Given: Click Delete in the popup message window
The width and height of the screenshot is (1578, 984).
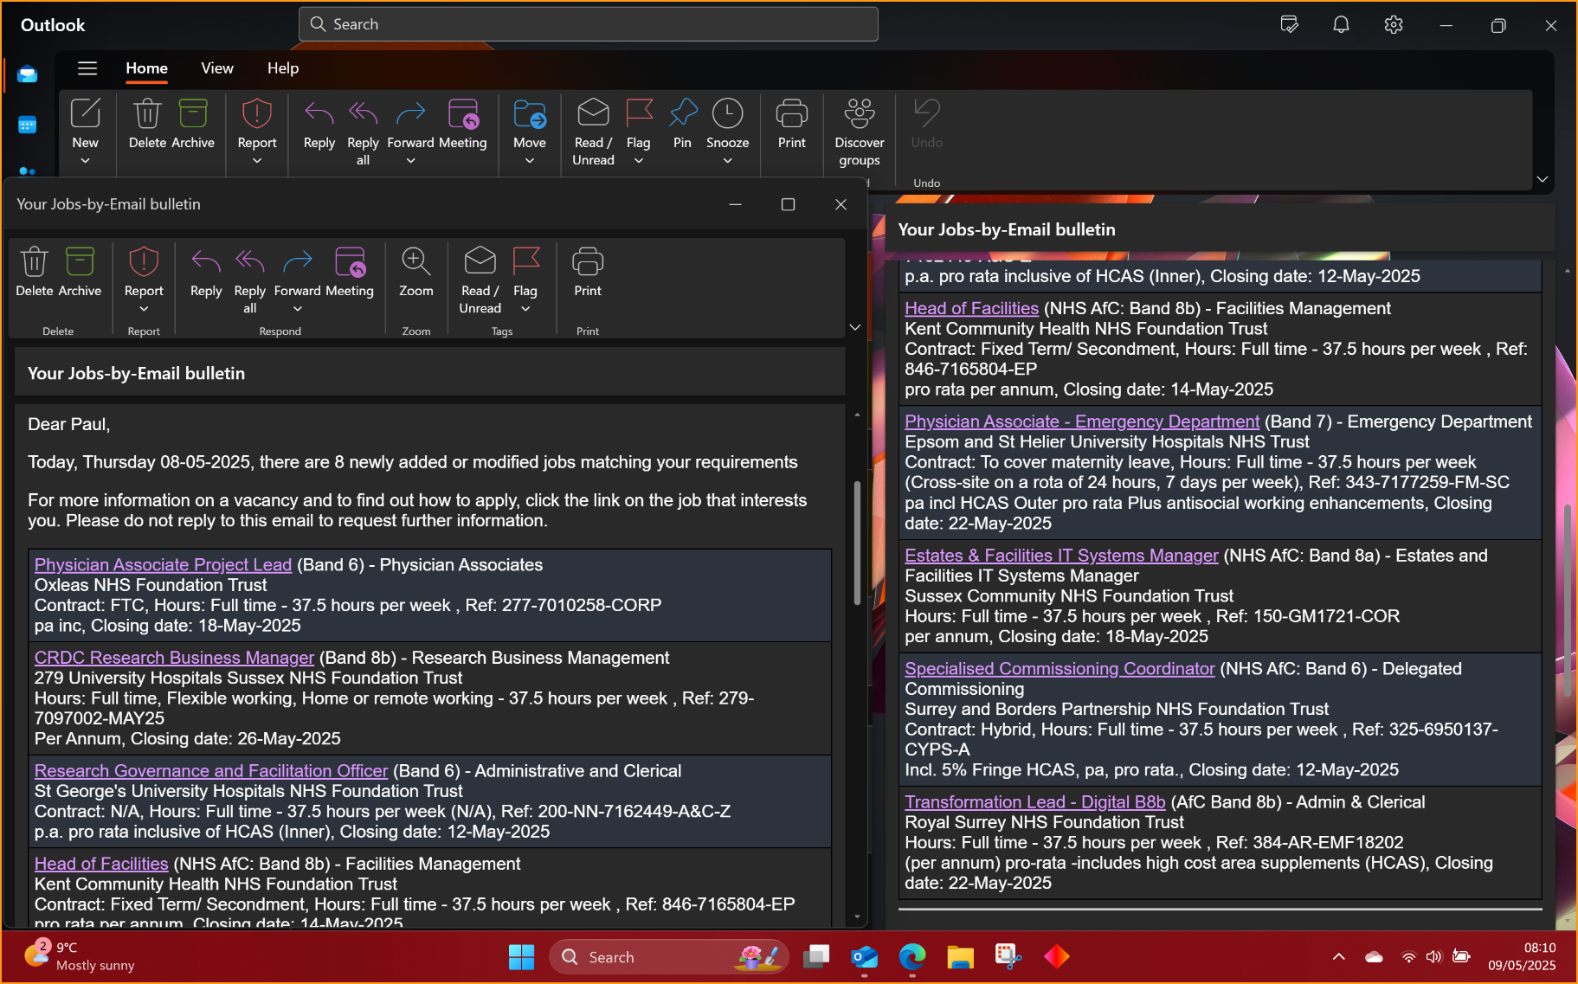Looking at the screenshot, I should tap(34, 272).
